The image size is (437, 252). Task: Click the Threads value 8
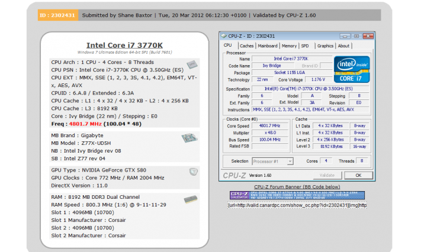pyautogui.click(x=362, y=161)
